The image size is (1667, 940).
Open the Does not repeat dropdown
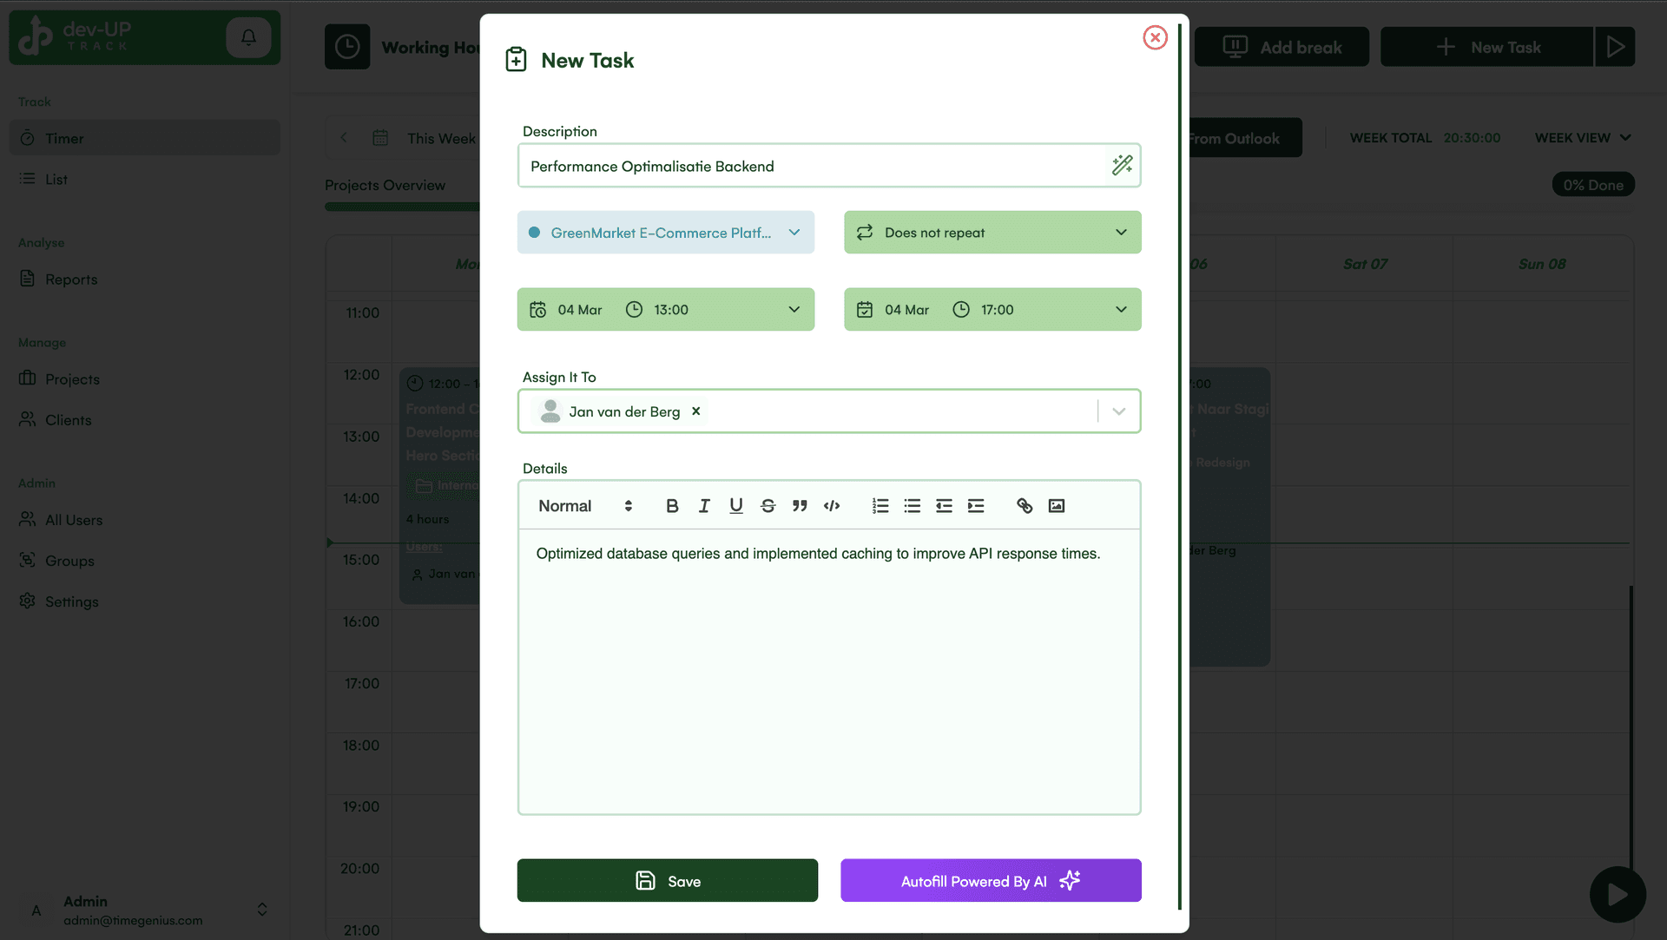pyautogui.click(x=992, y=232)
